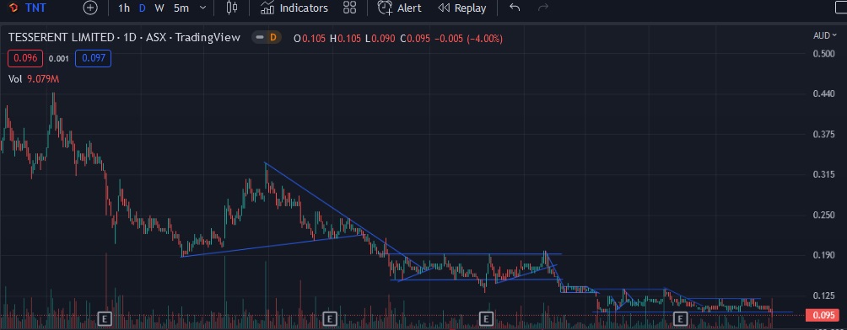The height and width of the screenshot is (330, 847).
Task: Click the 0.125 price scale label
Action: pyautogui.click(x=823, y=295)
